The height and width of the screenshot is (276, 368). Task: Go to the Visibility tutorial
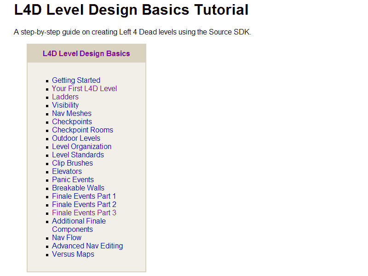pyautogui.click(x=65, y=105)
